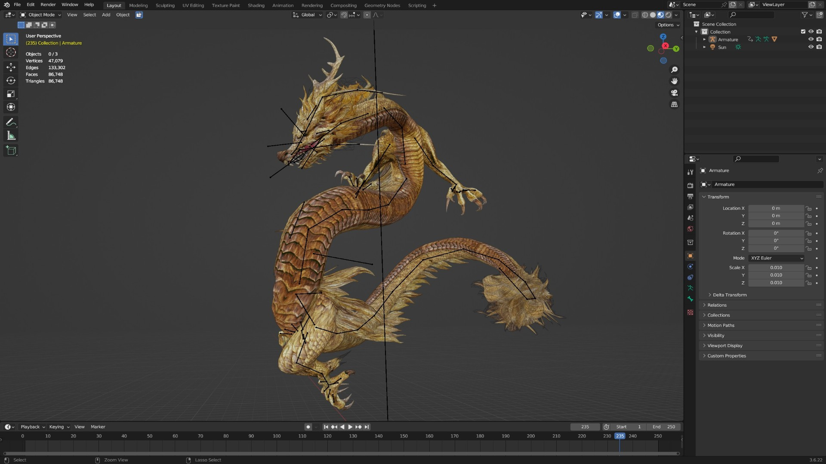Click the Options button in viewport

pyautogui.click(x=668, y=25)
